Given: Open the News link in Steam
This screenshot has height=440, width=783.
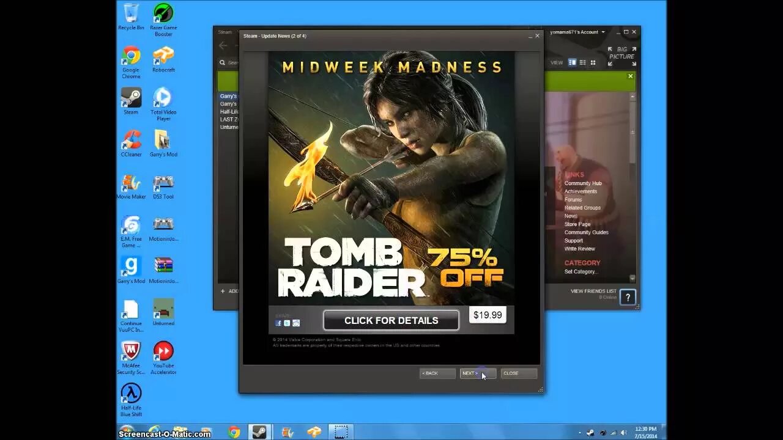Looking at the screenshot, I should 571,216.
